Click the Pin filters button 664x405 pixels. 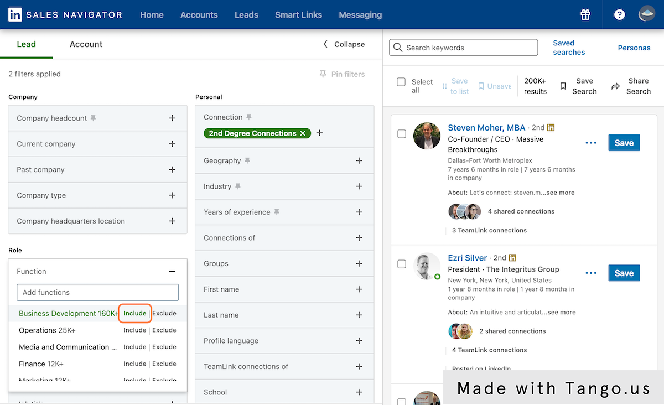342,74
